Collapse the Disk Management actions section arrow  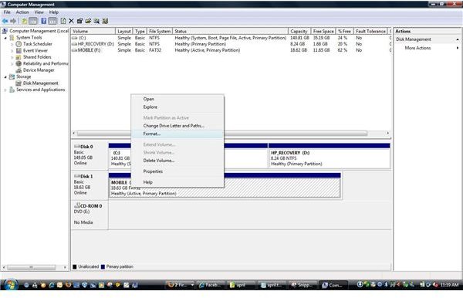click(x=458, y=39)
